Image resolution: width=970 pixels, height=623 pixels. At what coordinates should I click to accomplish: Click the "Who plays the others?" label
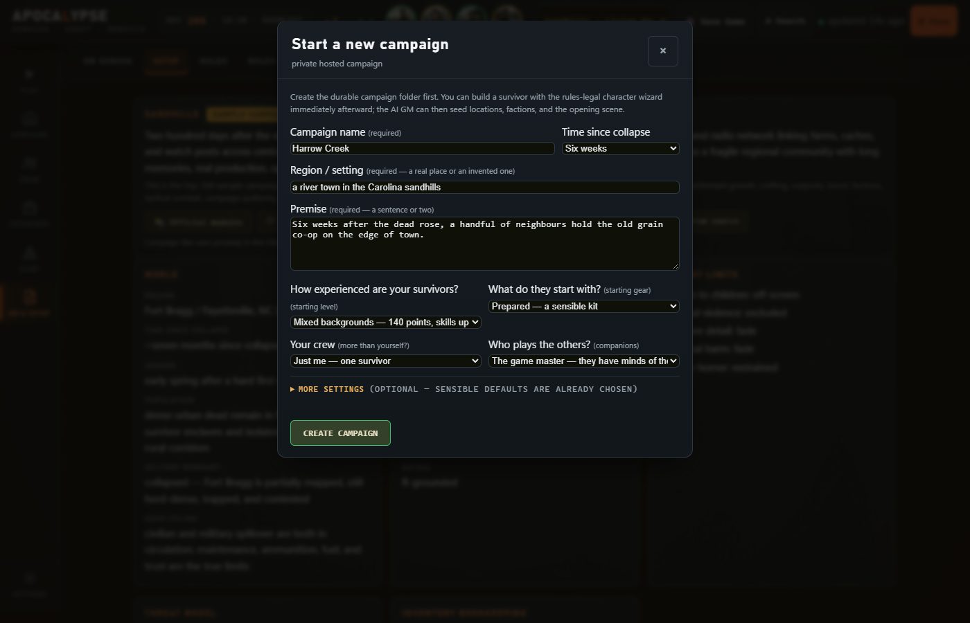540,345
